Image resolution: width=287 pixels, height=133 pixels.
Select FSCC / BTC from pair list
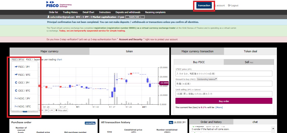click(x=24, y=75)
